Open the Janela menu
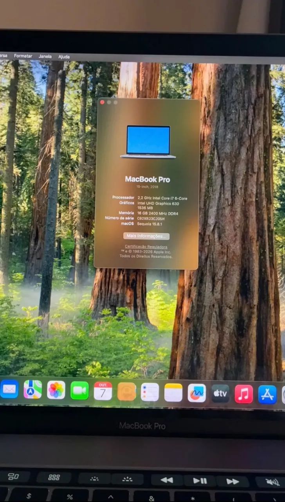The image size is (285, 502). [45, 56]
